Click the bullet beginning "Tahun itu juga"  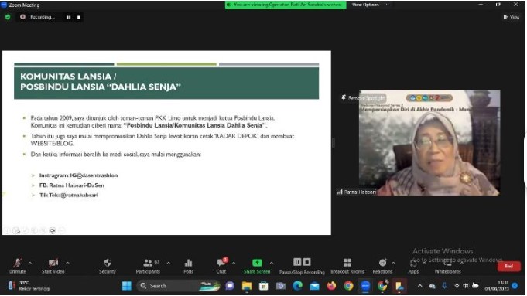[x=163, y=140]
